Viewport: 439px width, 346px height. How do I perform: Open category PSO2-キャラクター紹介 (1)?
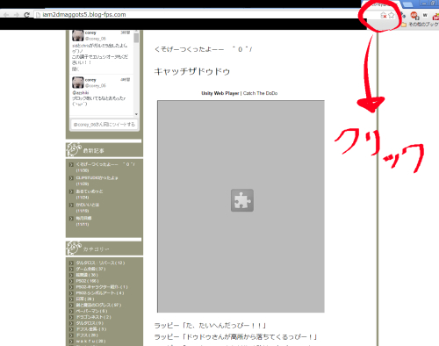[x=102, y=287]
